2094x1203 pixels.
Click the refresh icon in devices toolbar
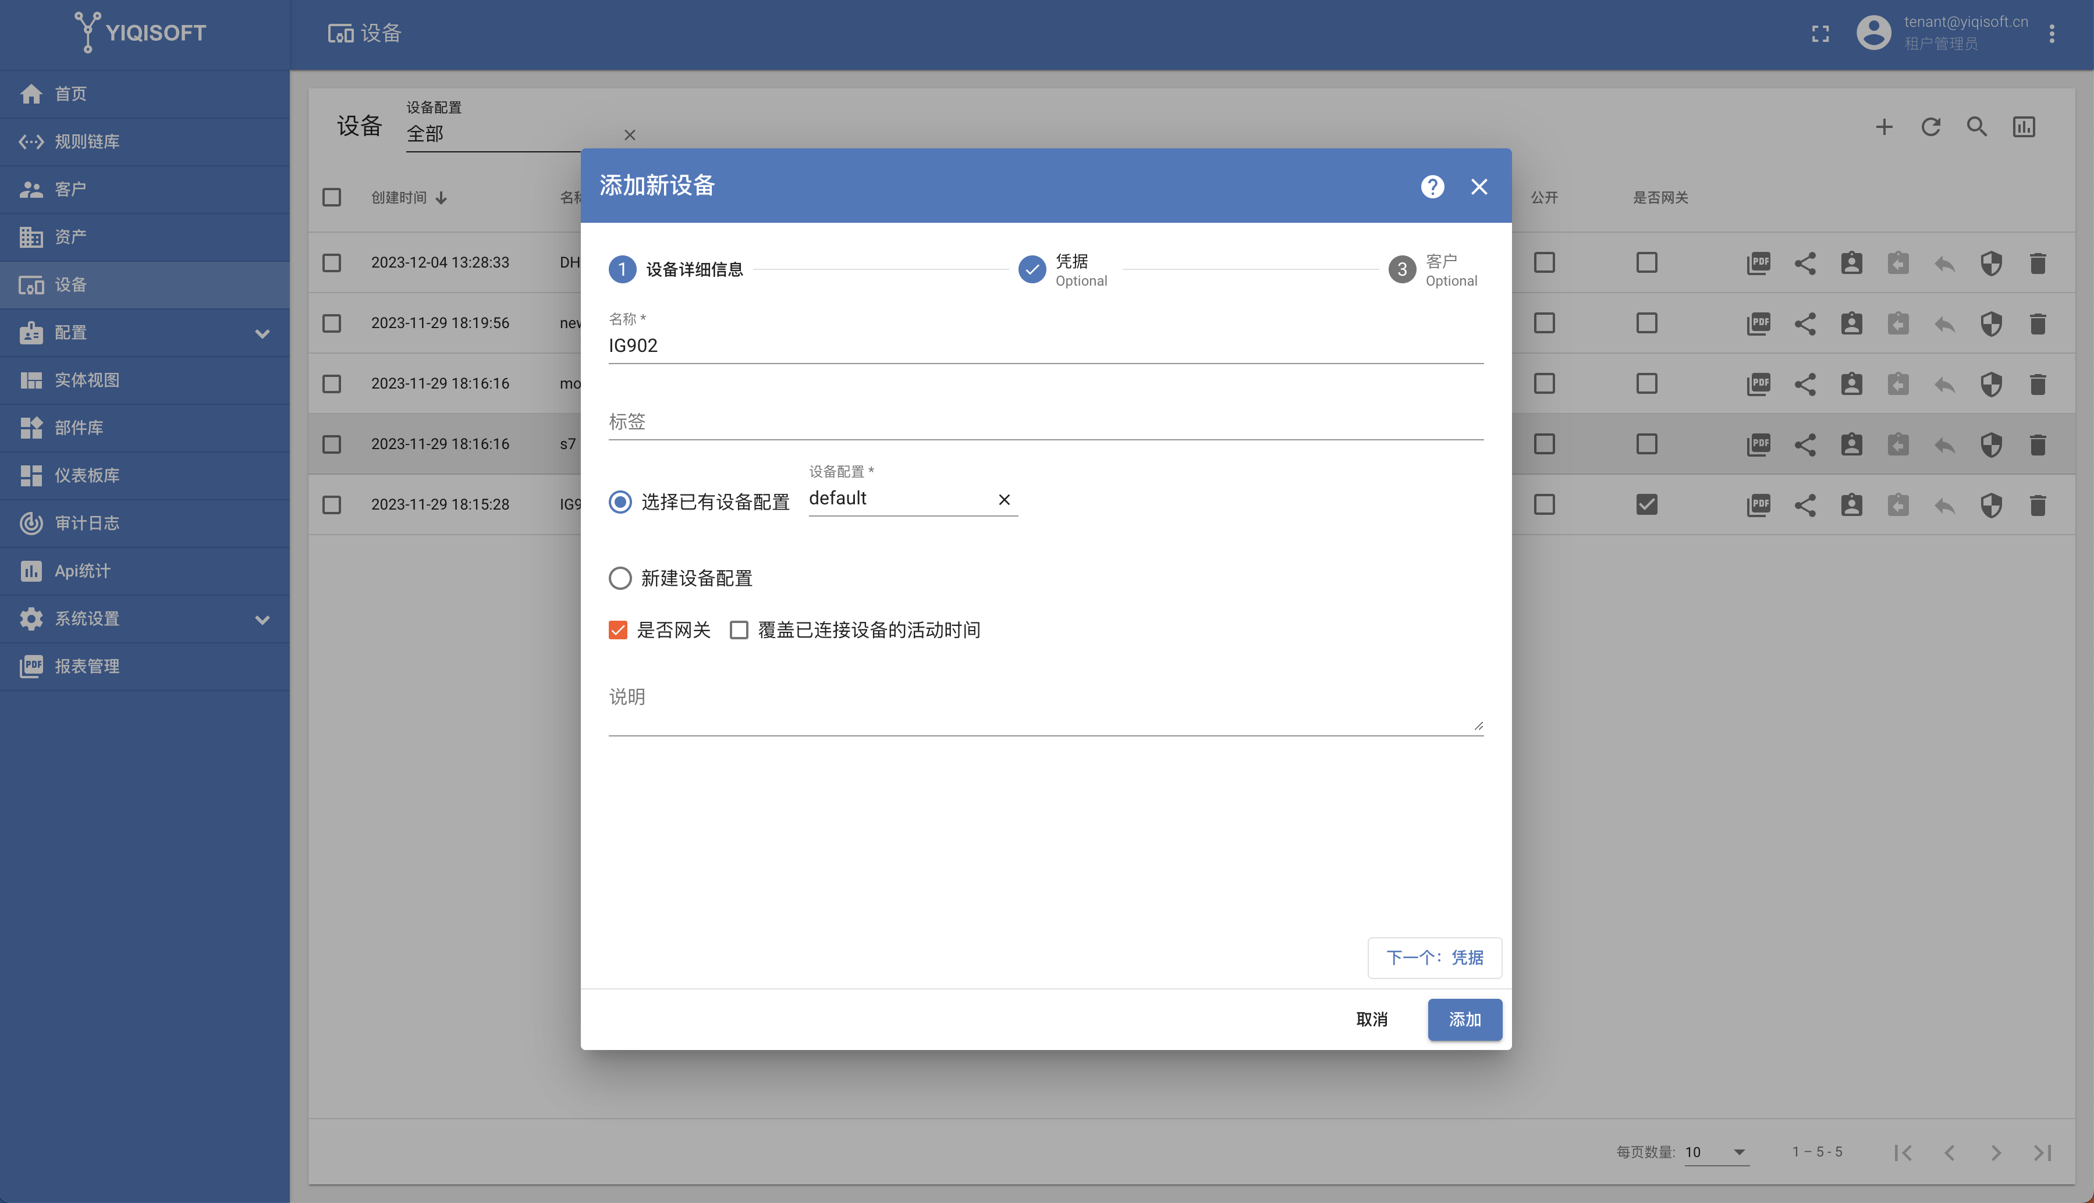click(1930, 127)
